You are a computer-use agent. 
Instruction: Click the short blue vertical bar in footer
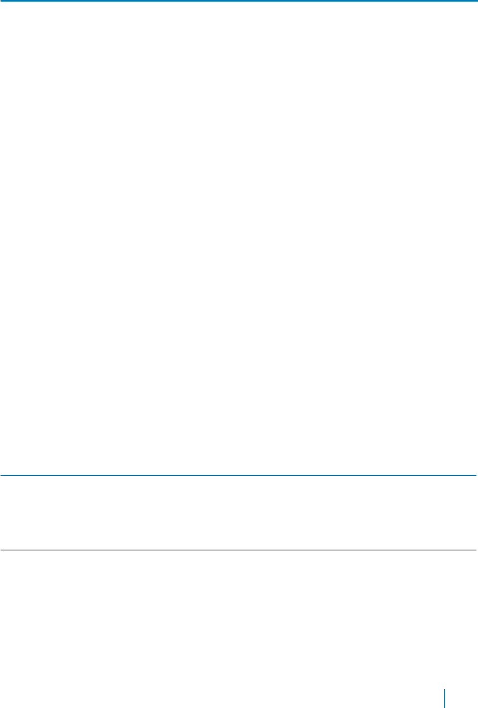444,697
